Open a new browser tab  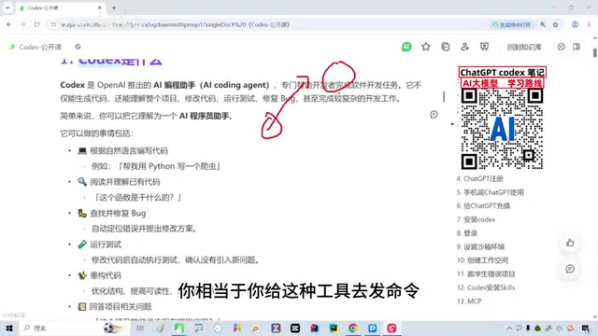(114, 7)
